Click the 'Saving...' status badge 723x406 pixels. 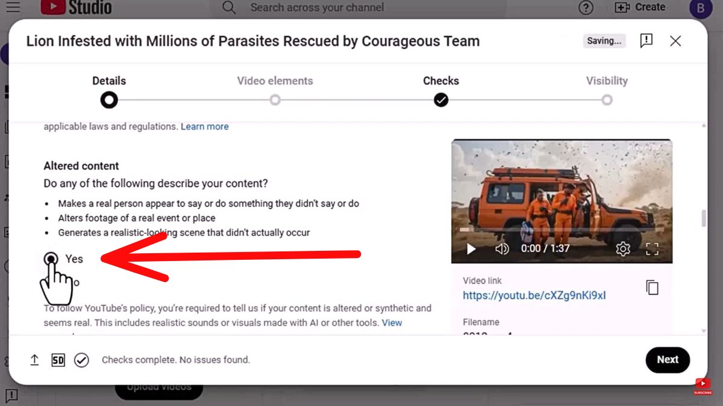coord(604,41)
